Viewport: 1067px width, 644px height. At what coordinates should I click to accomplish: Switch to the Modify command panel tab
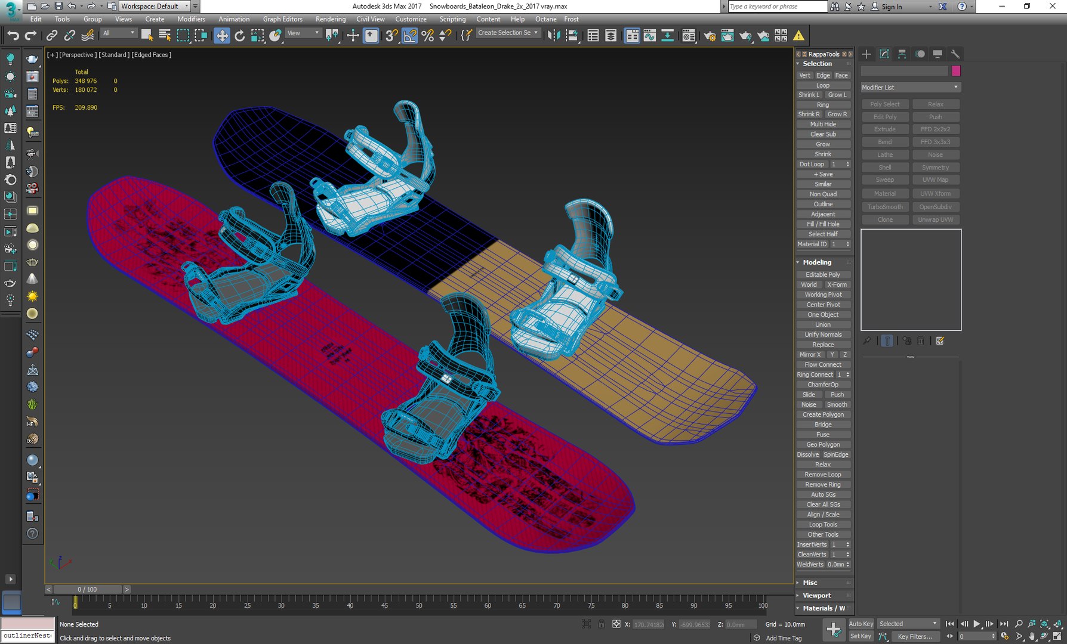884,54
